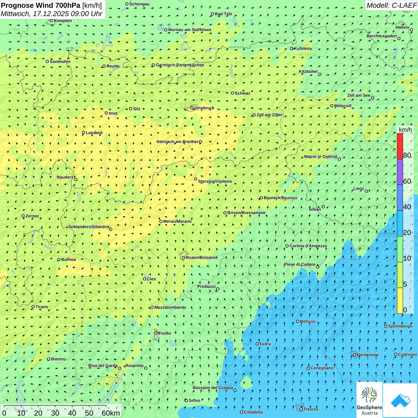Click the 'Mittersill' label

tap(343, 106)
